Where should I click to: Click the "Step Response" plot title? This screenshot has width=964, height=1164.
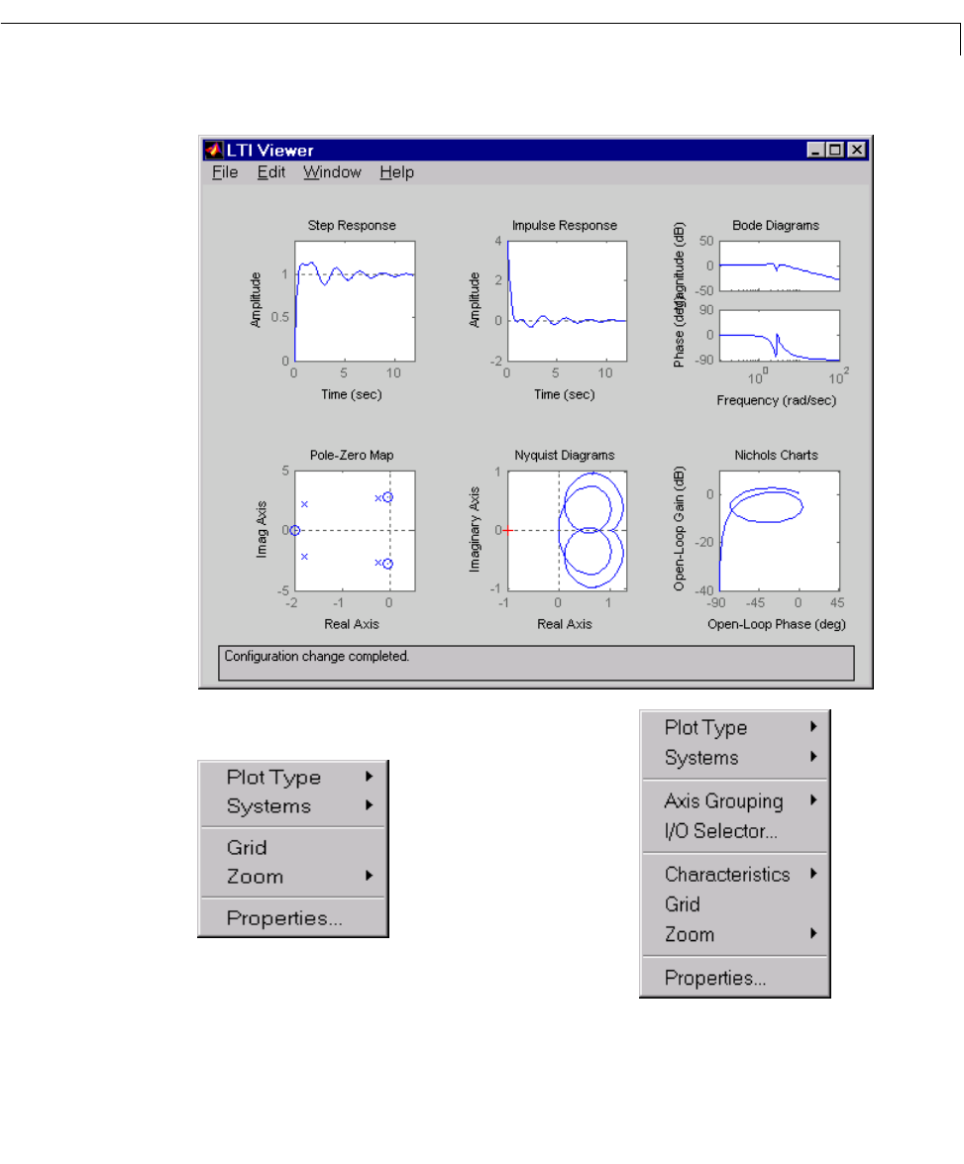pos(352,225)
